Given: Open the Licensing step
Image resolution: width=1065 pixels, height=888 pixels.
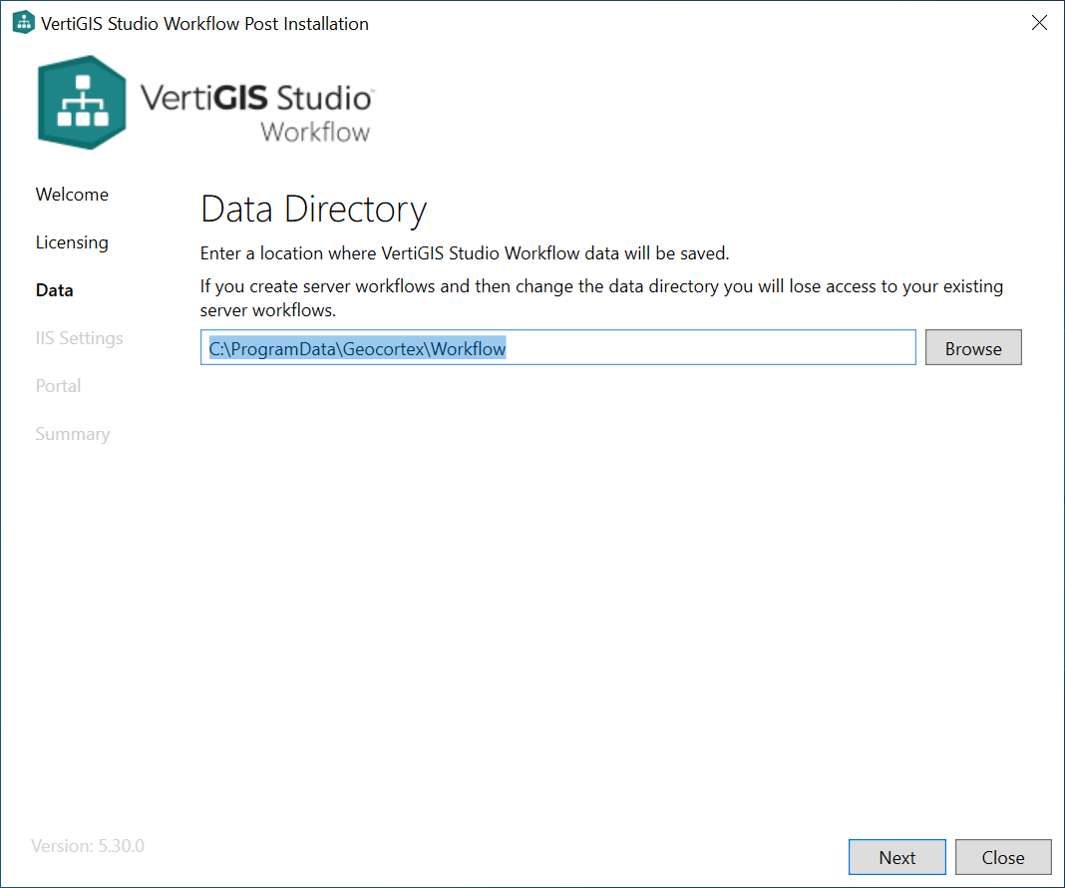Looking at the screenshot, I should [x=72, y=242].
